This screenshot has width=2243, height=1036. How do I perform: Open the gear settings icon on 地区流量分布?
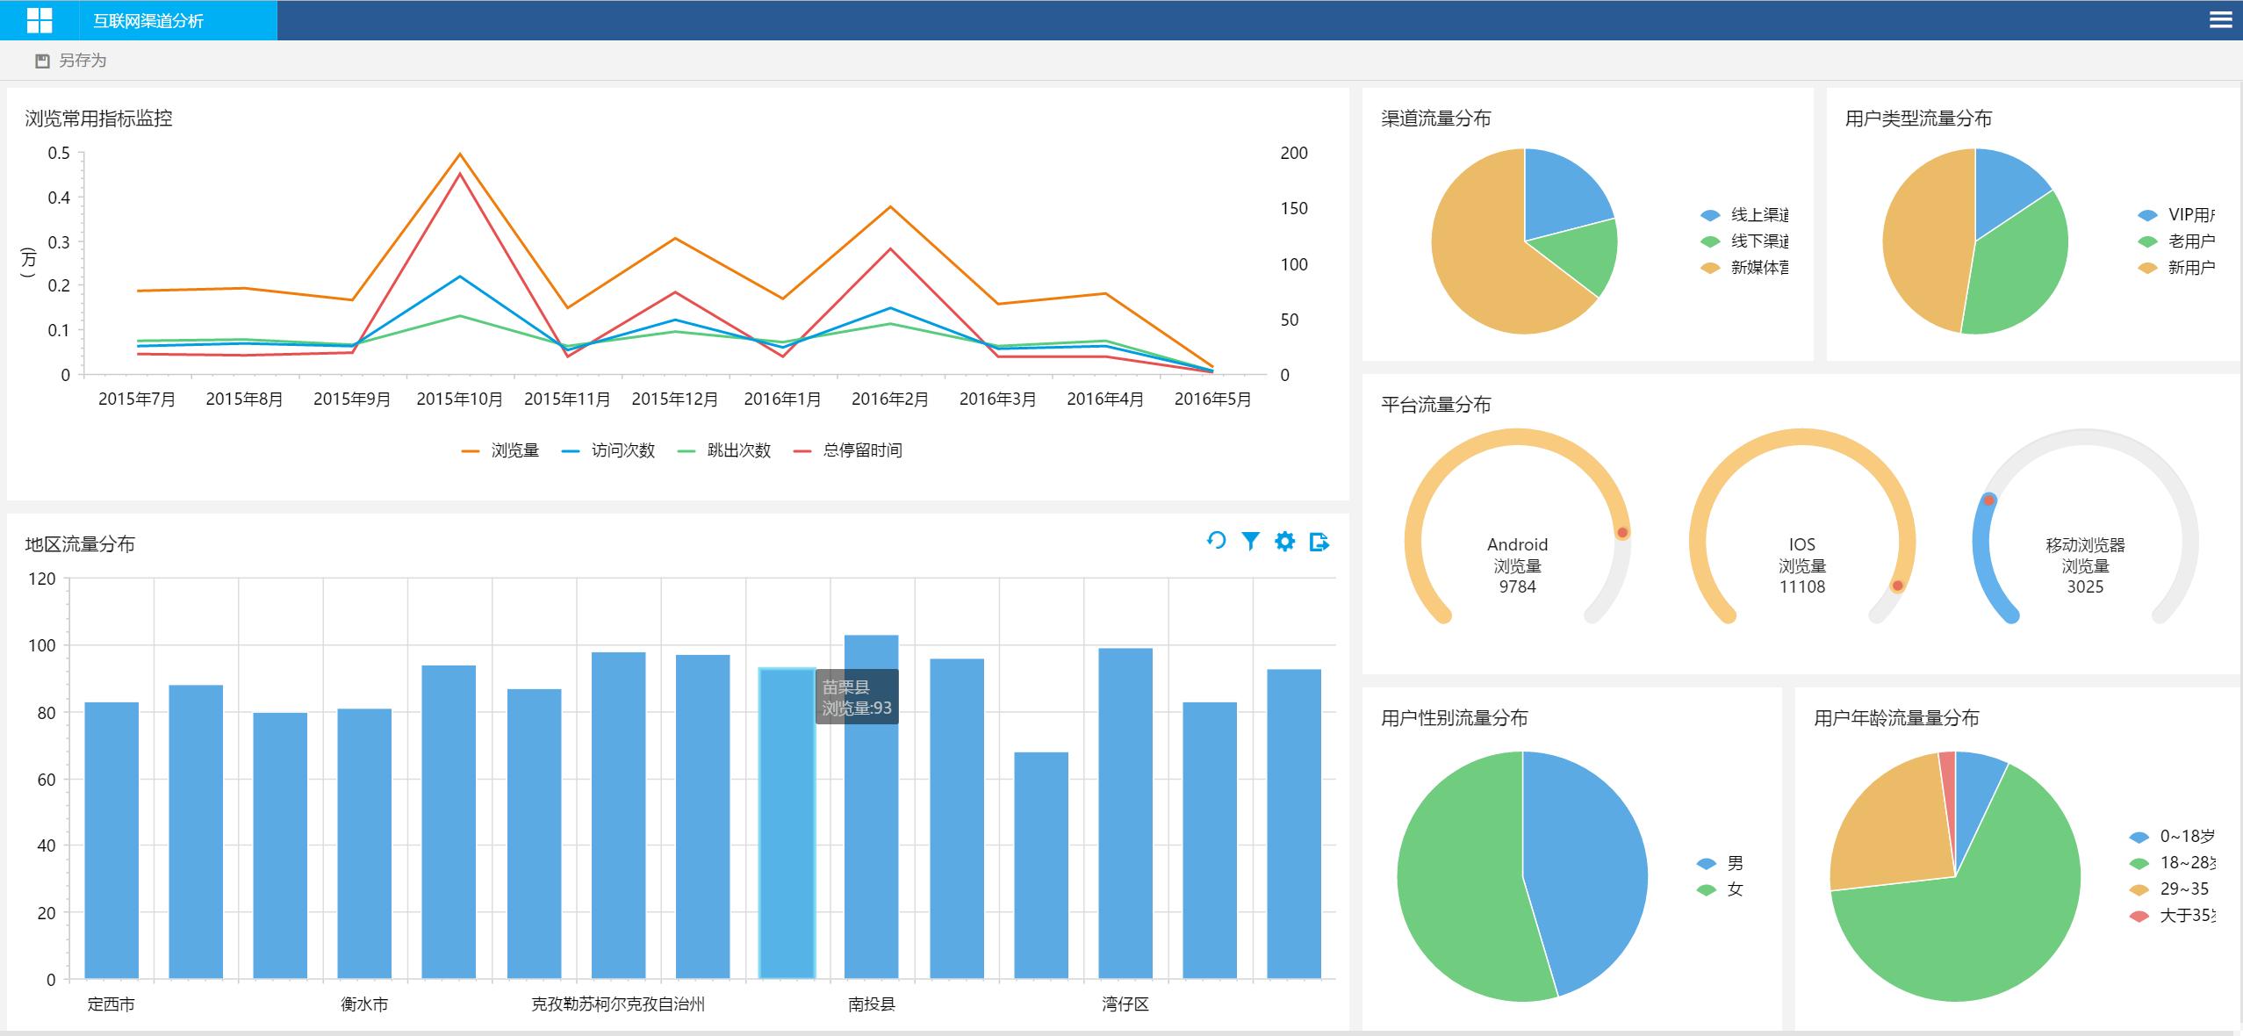[x=1284, y=541]
